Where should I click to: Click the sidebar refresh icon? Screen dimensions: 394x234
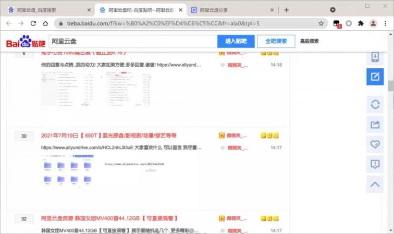coord(375,104)
